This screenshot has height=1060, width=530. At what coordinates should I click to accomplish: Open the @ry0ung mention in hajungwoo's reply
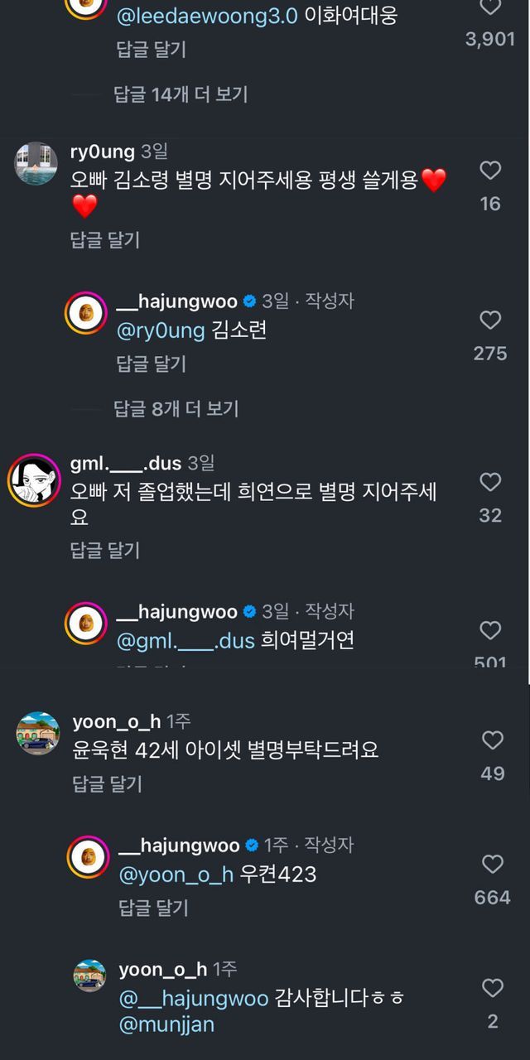162,331
